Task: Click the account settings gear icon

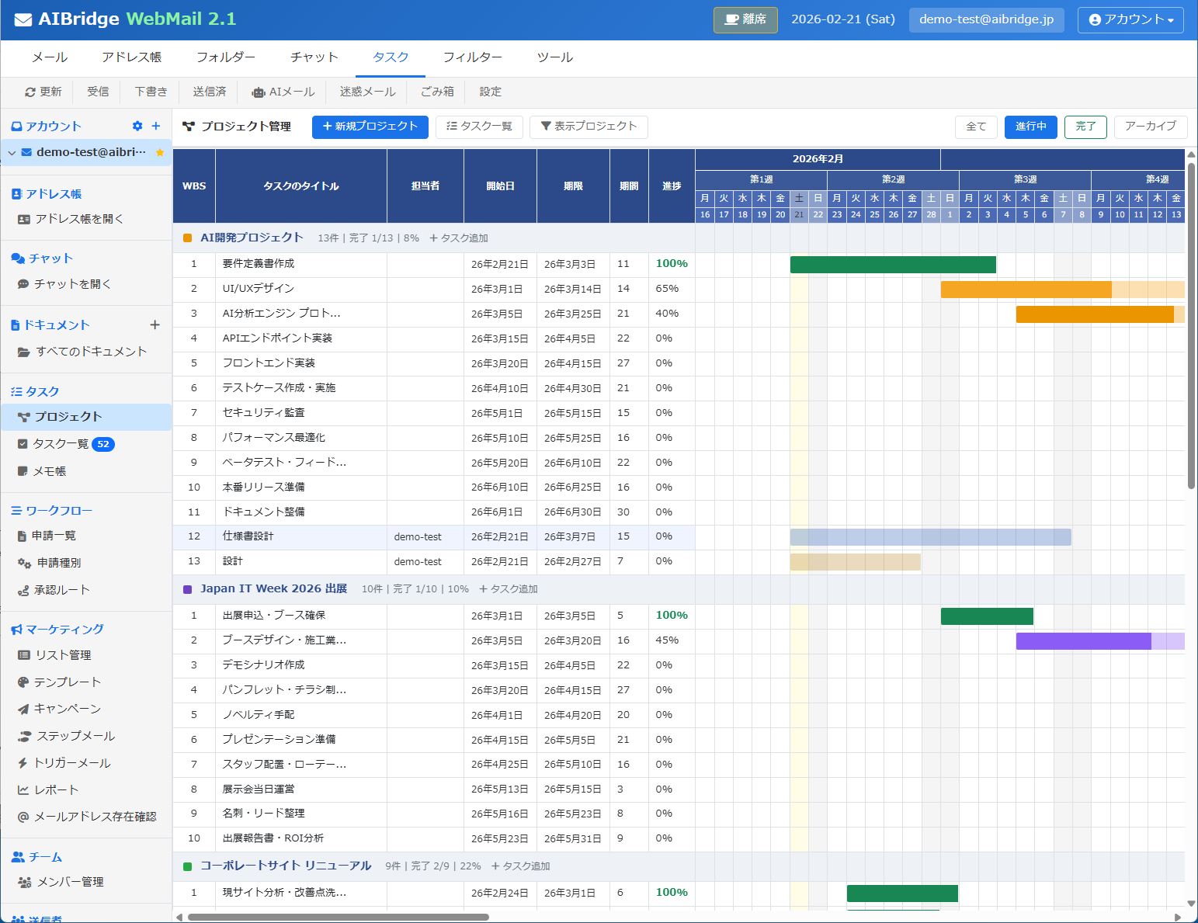Action: coord(137,126)
